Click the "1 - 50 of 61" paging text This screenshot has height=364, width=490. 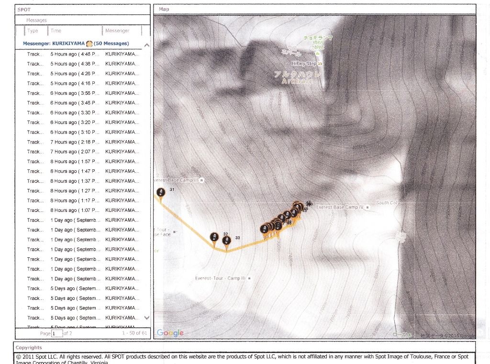(x=134, y=333)
